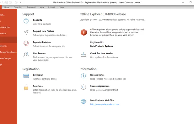The height and width of the screenshot is (124, 194).
Task: Click the padlock Register icon
Action: 26,87
